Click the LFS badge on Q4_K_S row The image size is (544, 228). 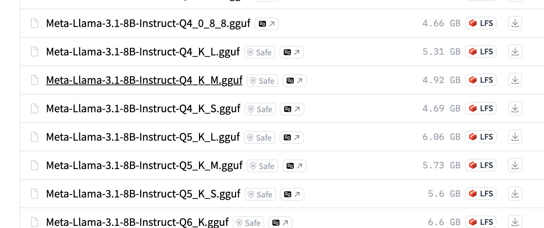coord(481,109)
